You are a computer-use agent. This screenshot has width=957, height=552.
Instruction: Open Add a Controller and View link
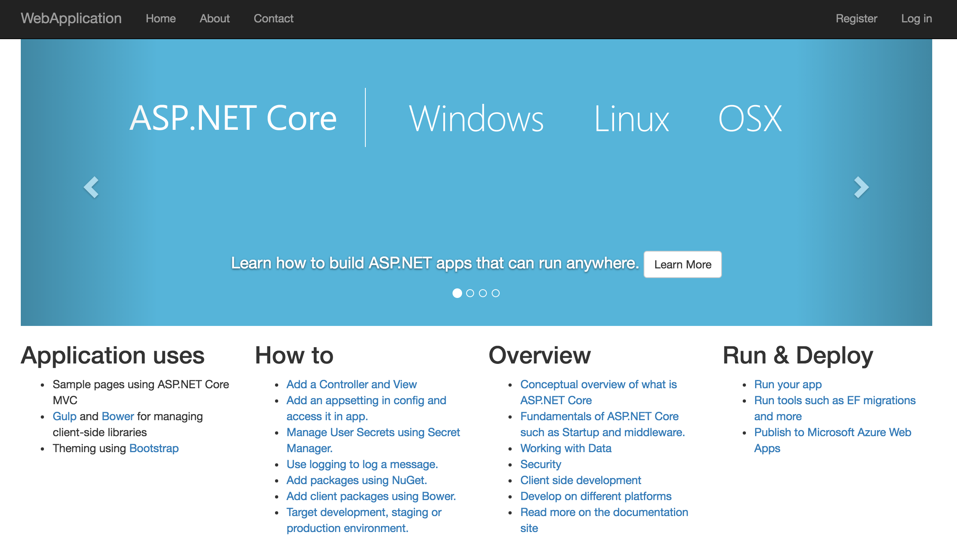tap(351, 384)
